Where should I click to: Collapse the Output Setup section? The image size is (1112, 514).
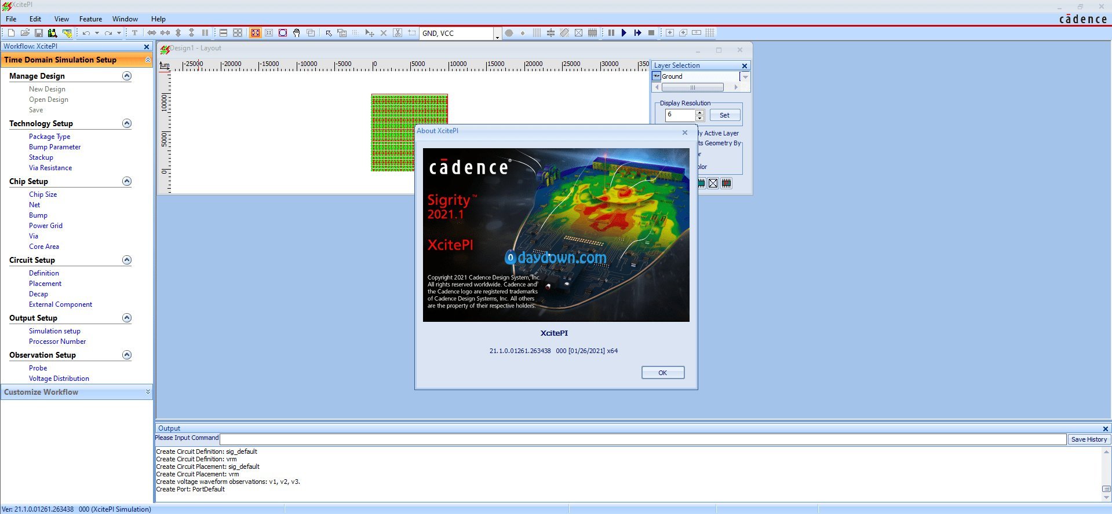127,318
